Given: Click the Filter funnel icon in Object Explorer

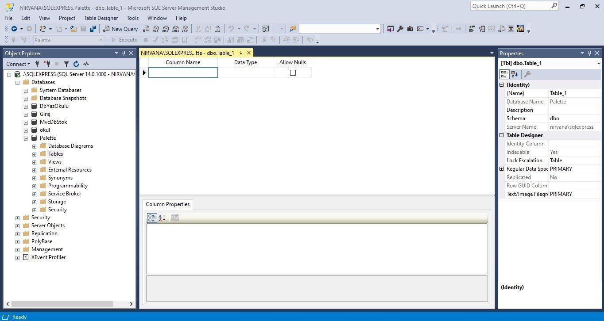Looking at the screenshot, I should (x=66, y=64).
